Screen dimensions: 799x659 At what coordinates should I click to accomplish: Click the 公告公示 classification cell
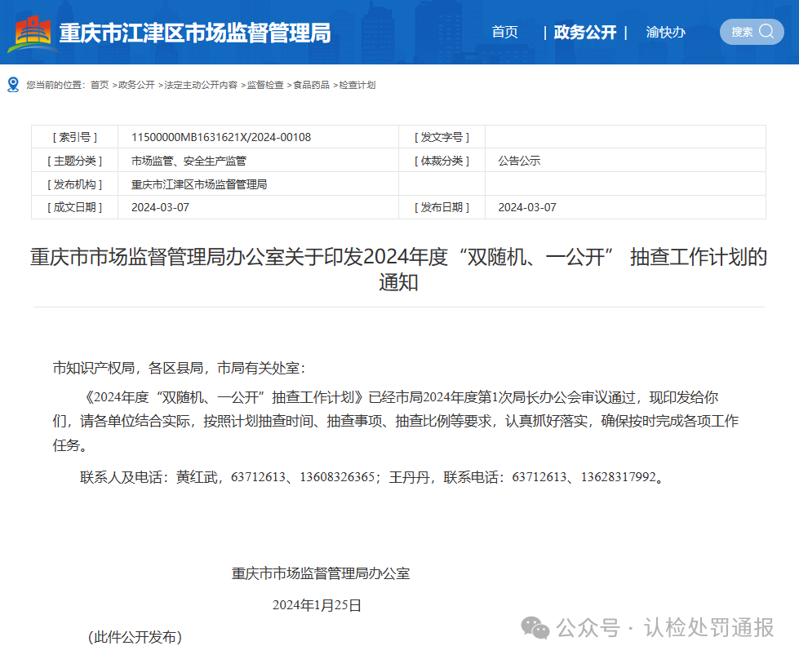[x=521, y=161]
